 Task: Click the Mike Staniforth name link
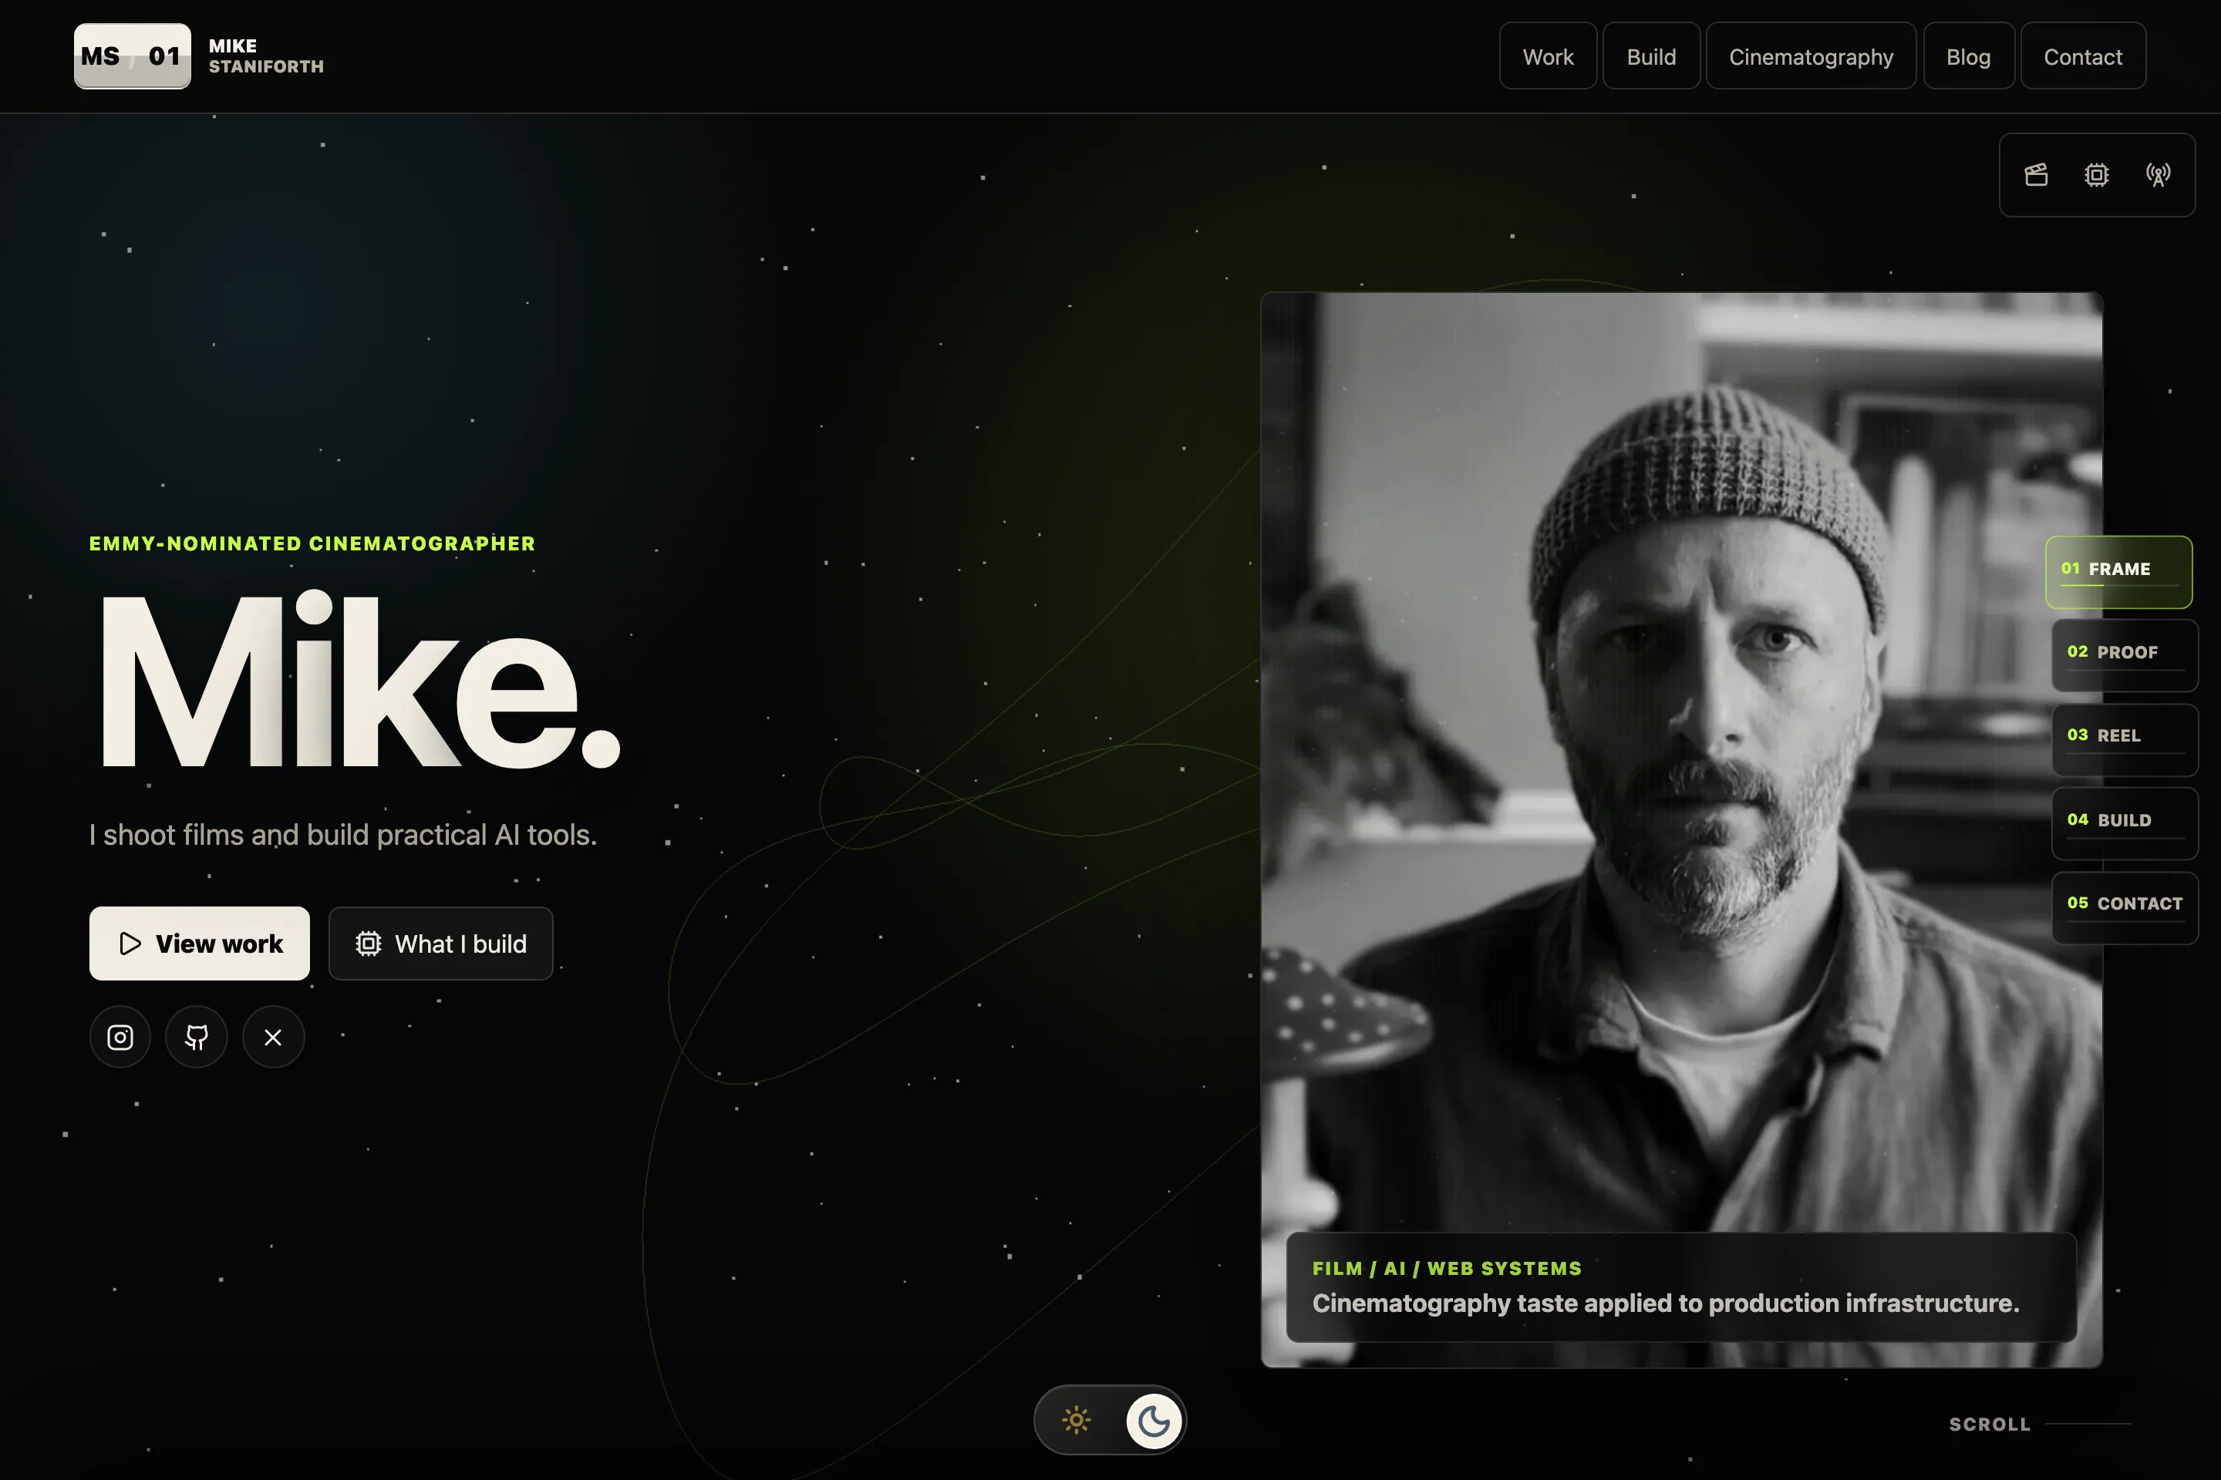point(265,55)
